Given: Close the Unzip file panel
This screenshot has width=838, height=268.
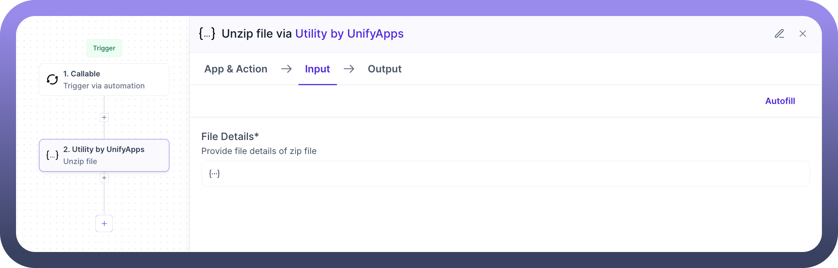Looking at the screenshot, I should (803, 34).
